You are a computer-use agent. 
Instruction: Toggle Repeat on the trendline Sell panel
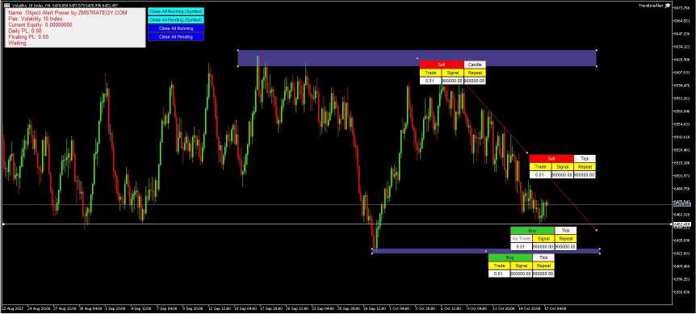(585, 167)
